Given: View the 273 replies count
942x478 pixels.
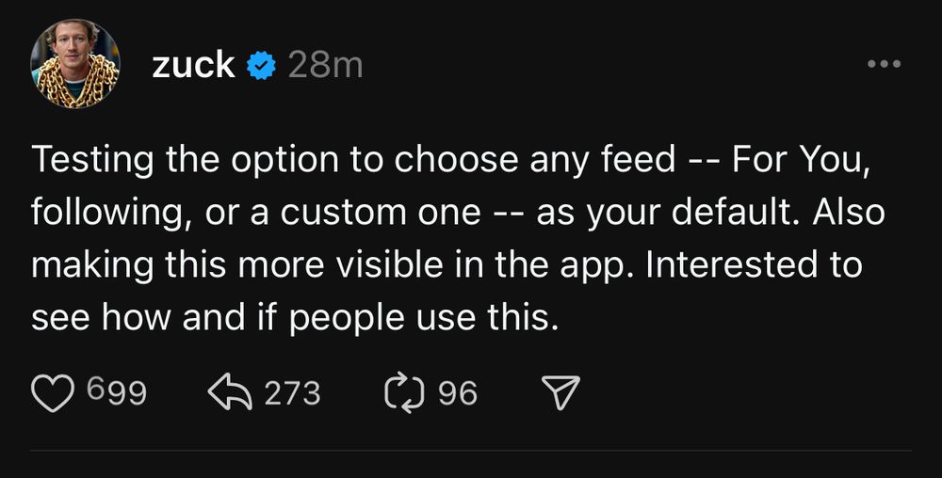Looking at the screenshot, I should [292, 392].
